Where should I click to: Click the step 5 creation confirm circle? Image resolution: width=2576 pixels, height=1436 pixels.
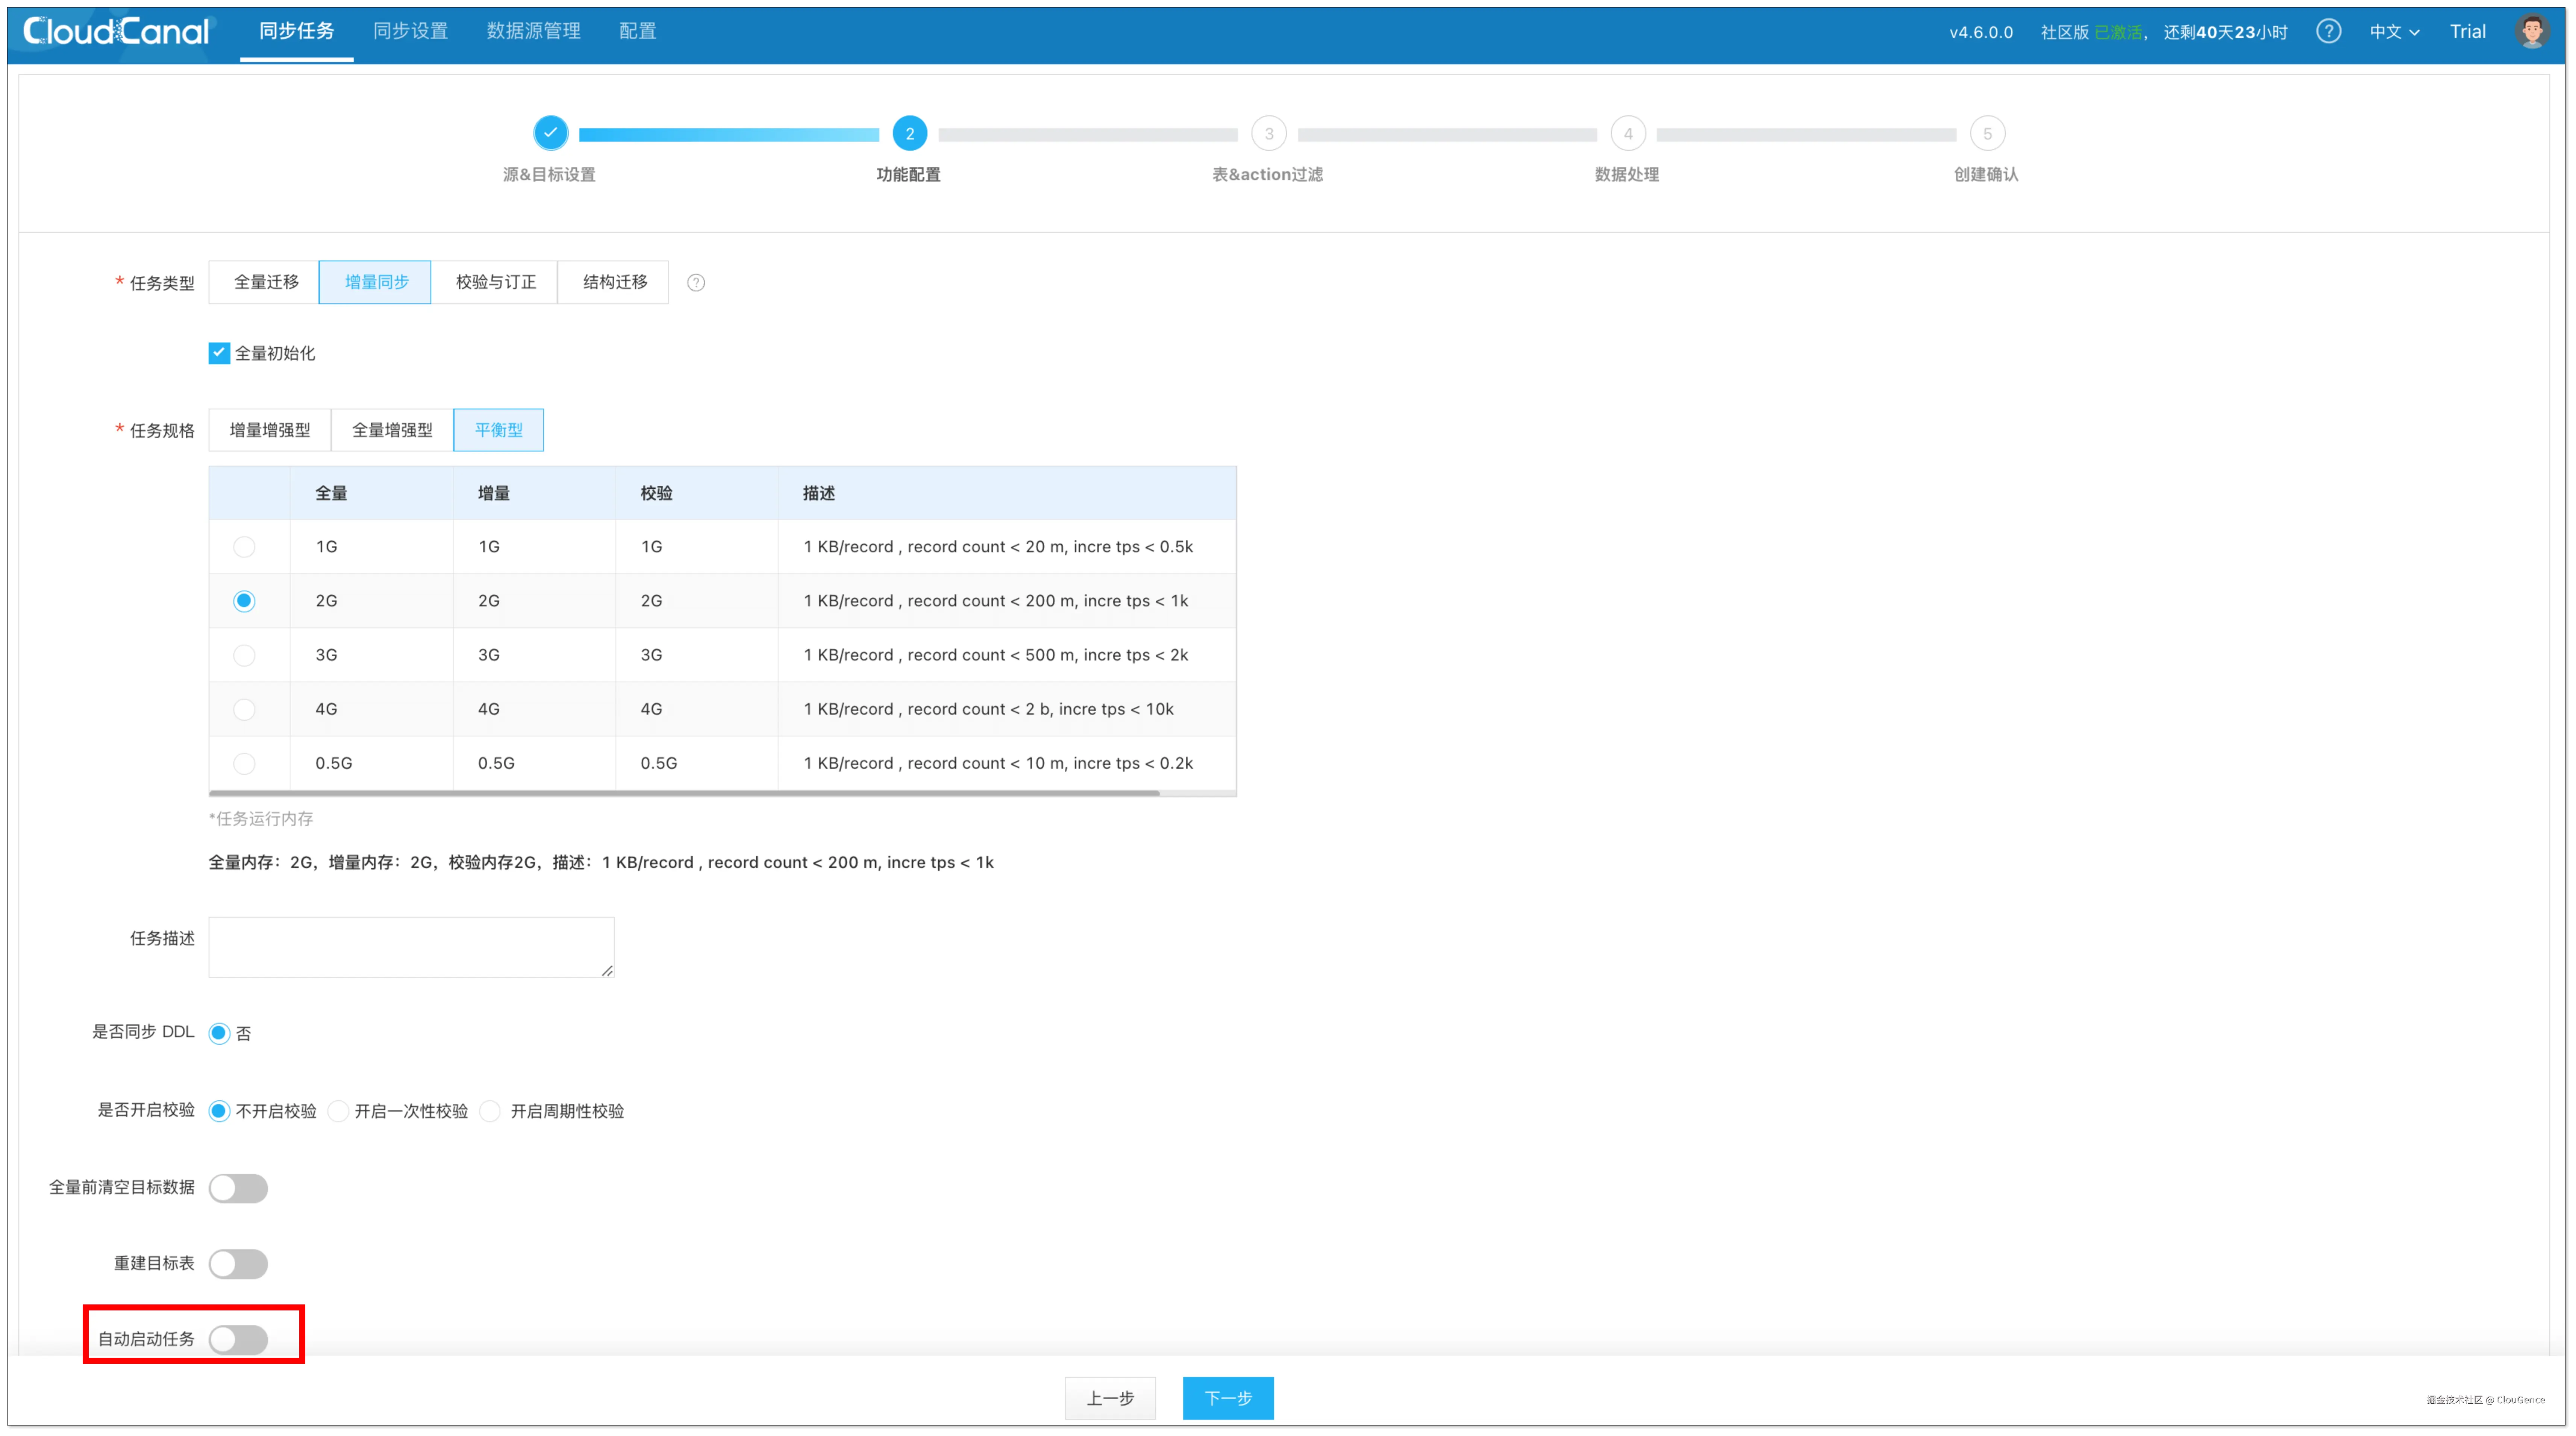click(x=1987, y=134)
